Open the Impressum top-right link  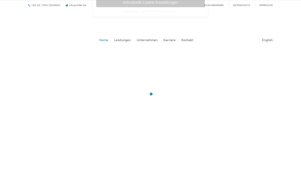point(266,5)
